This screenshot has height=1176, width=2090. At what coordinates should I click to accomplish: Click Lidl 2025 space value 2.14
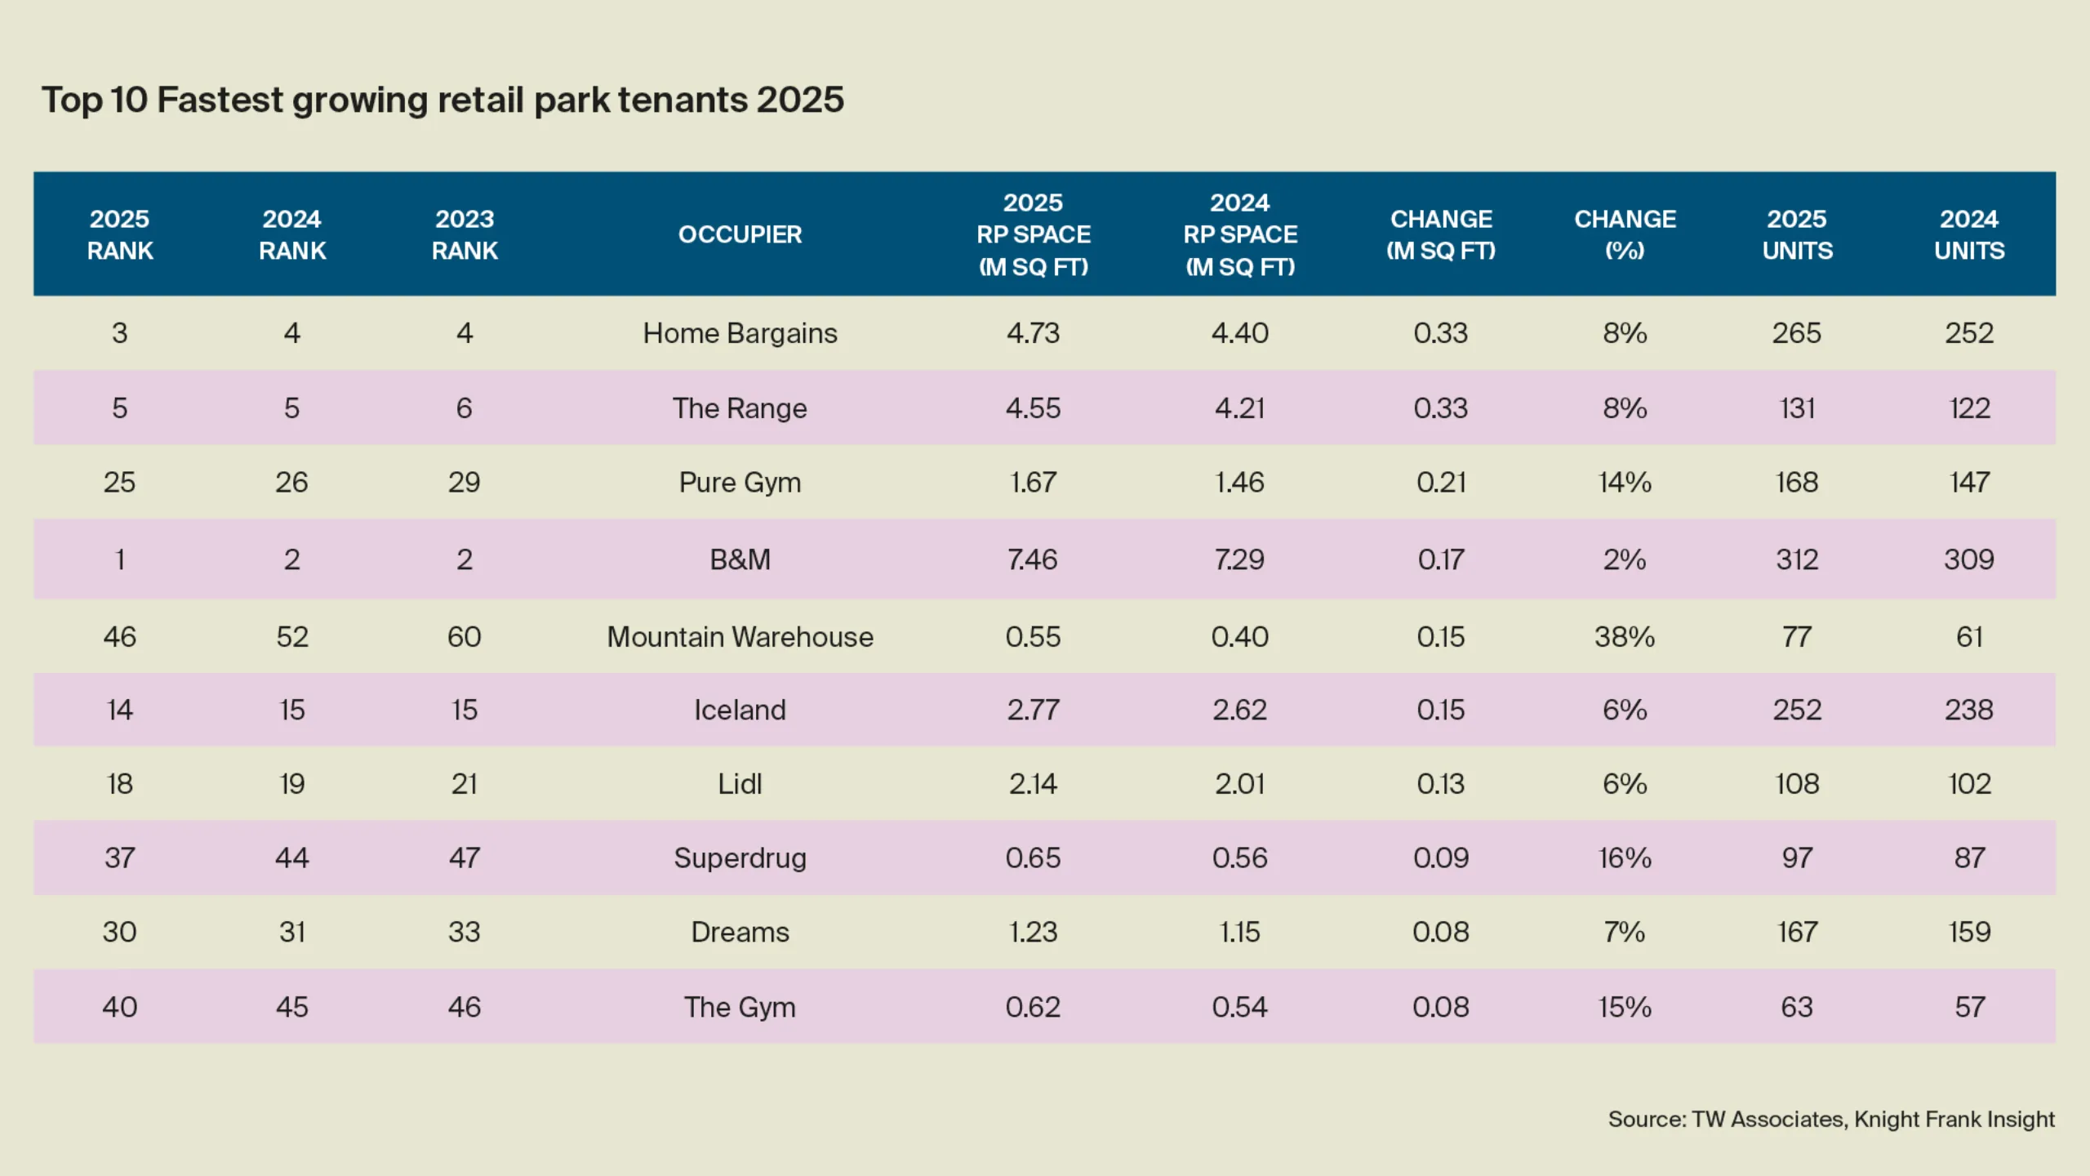[x=1033, y=784]
